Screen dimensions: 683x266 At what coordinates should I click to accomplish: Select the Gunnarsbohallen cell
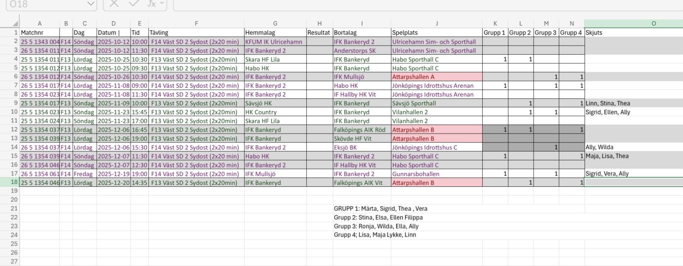(436, 174)
